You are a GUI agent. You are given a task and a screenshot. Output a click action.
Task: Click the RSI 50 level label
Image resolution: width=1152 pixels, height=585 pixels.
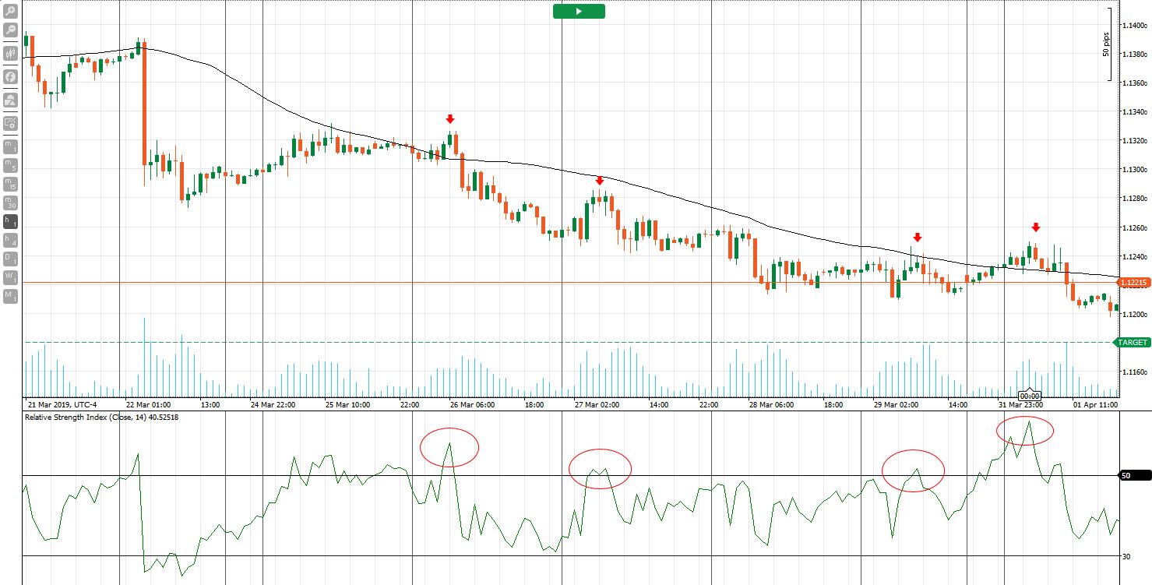click(x=1133, y=475)
